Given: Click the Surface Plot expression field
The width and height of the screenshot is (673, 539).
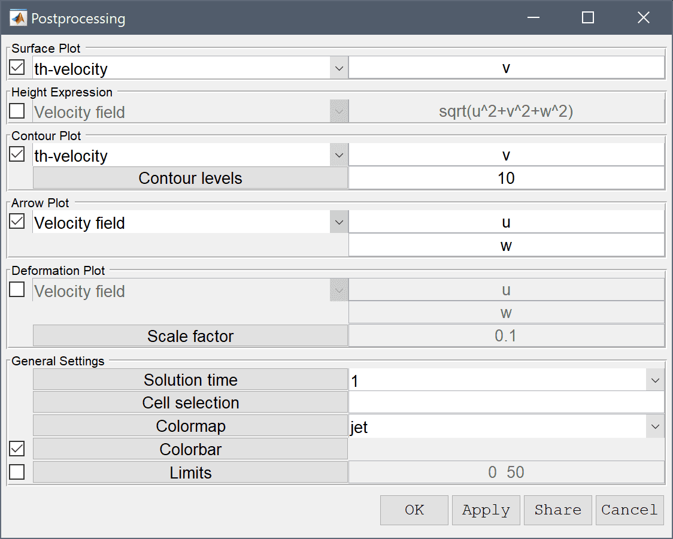Looking at the screenshot, I should point(507,68).
